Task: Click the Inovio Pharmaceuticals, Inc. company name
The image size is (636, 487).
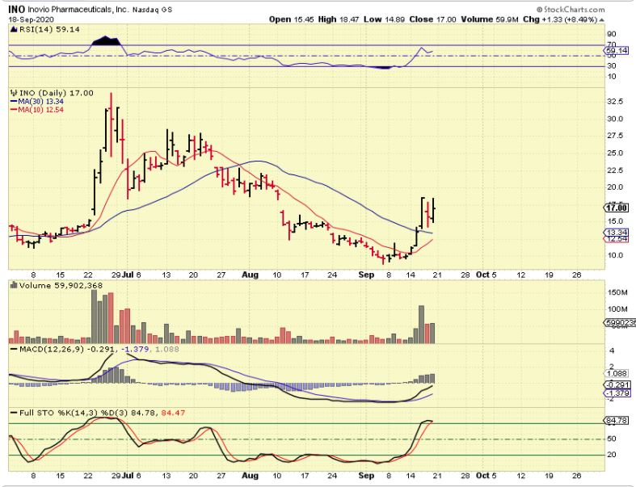Action: pyautogui.click(x=78, y=10)
